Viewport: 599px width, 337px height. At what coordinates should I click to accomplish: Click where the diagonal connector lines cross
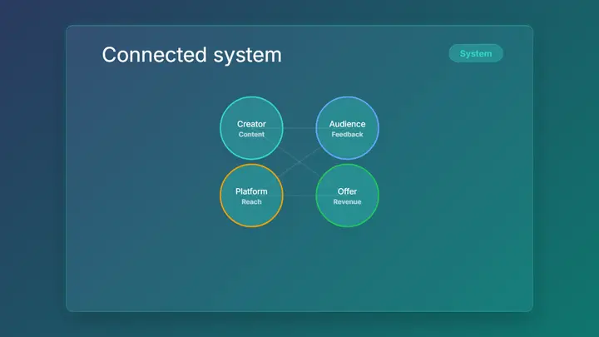click(299, 161)
